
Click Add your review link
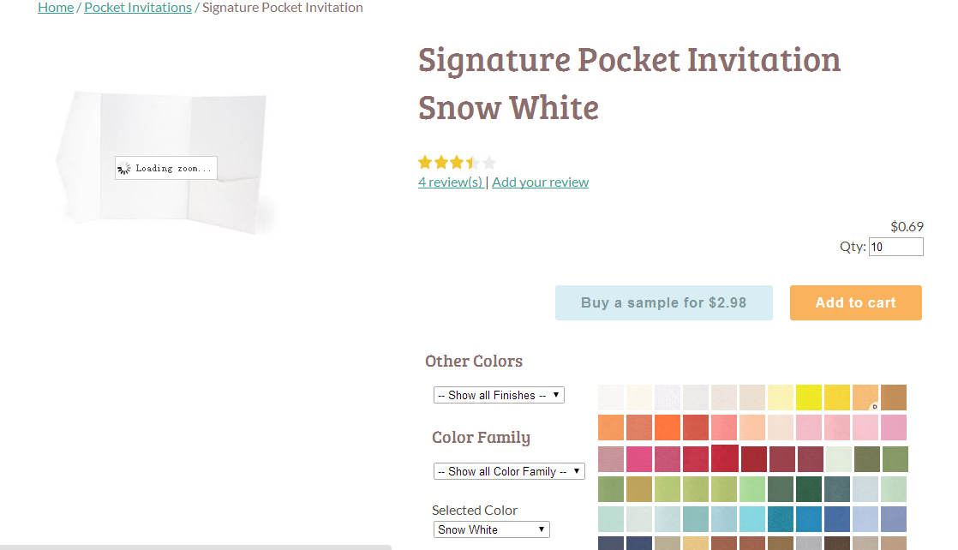540,182
